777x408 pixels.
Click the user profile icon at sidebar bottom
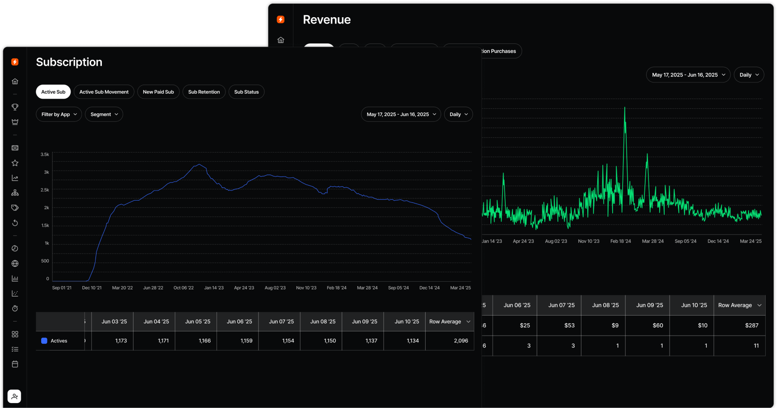(14, 396)
